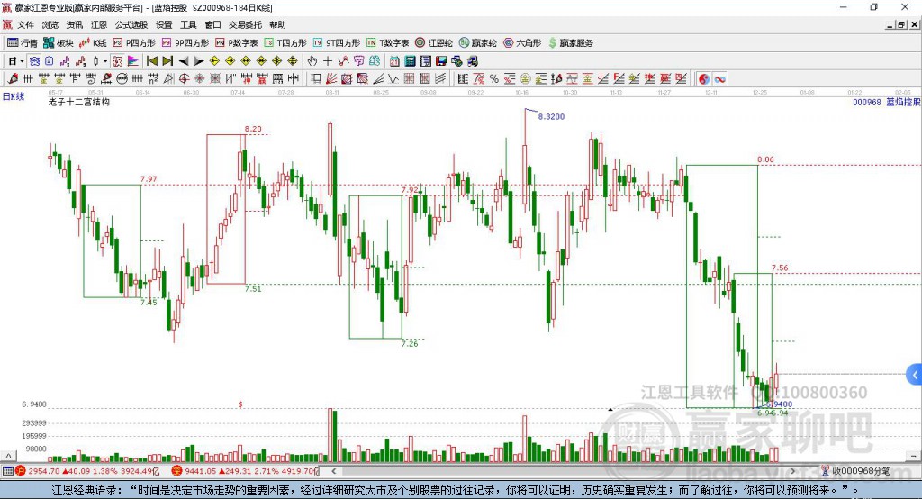This screenshot has width=922, height=499.
Task: Open the calendar date icon
Action: [394, 60]
